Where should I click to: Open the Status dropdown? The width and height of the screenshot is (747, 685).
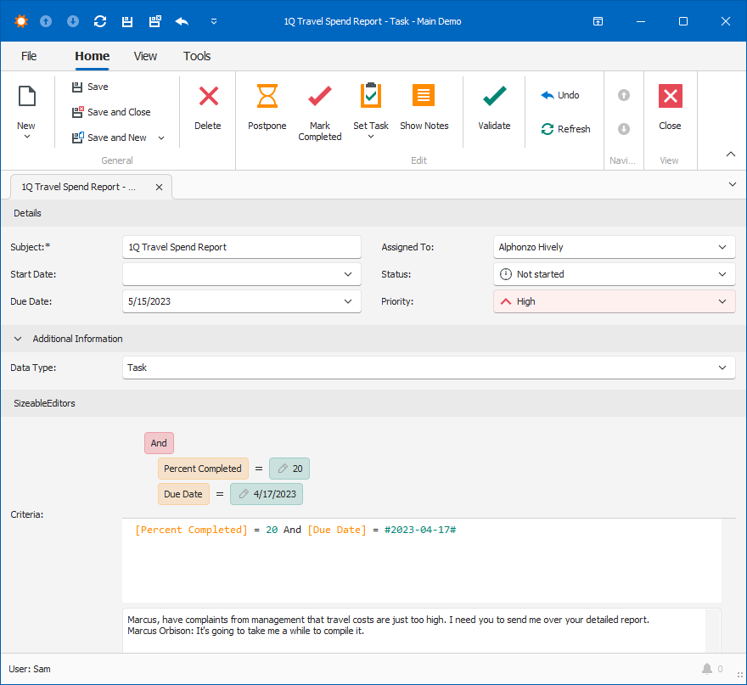click(x=721, y=274)
